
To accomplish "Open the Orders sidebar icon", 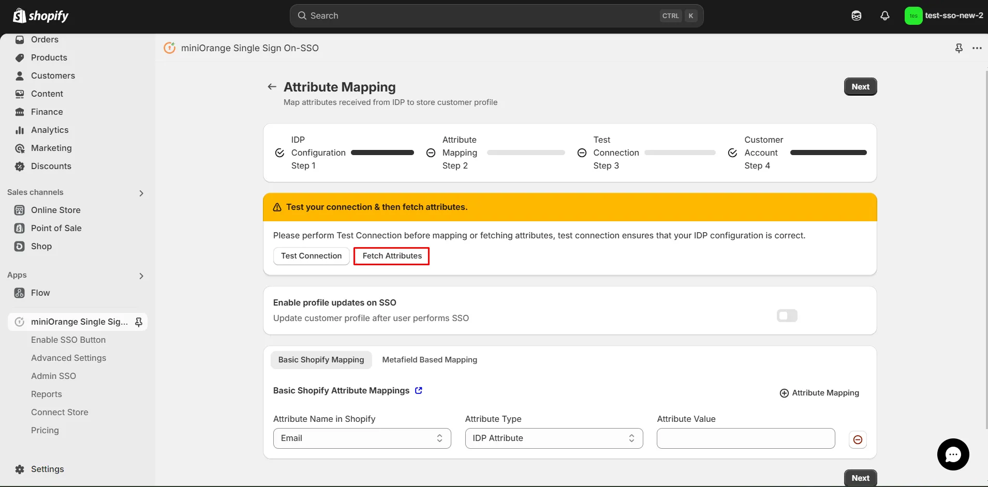I will point(20,39).
